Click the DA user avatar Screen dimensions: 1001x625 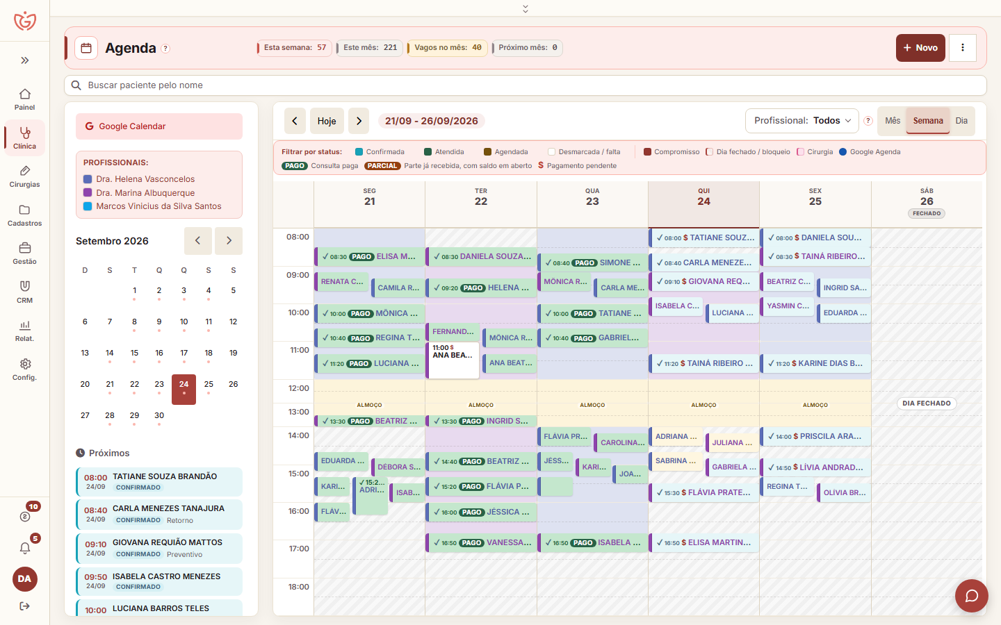tap(24, 578)
